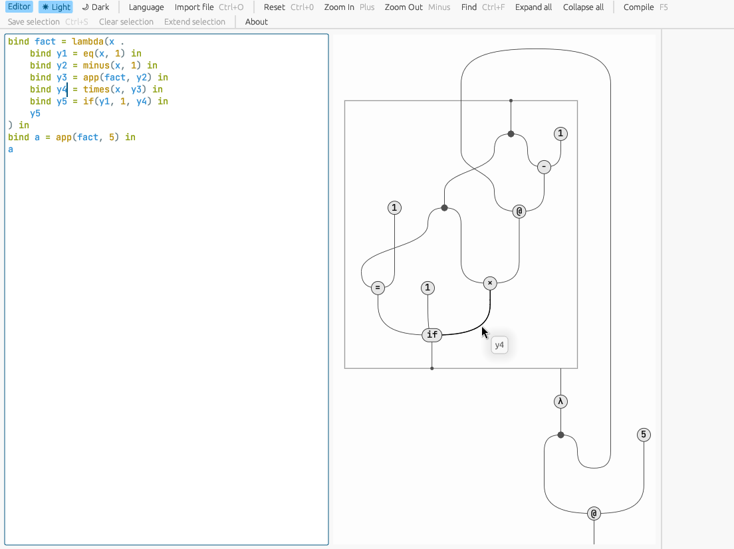734x549 pixels.
Task: Select the bottom @ application node
Action: 593,513
